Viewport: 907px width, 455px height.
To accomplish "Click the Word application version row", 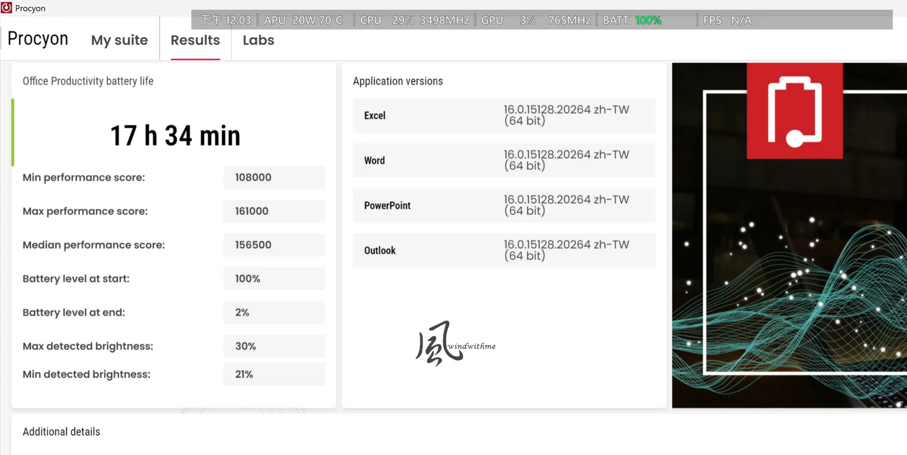I will tap(504, 161).
